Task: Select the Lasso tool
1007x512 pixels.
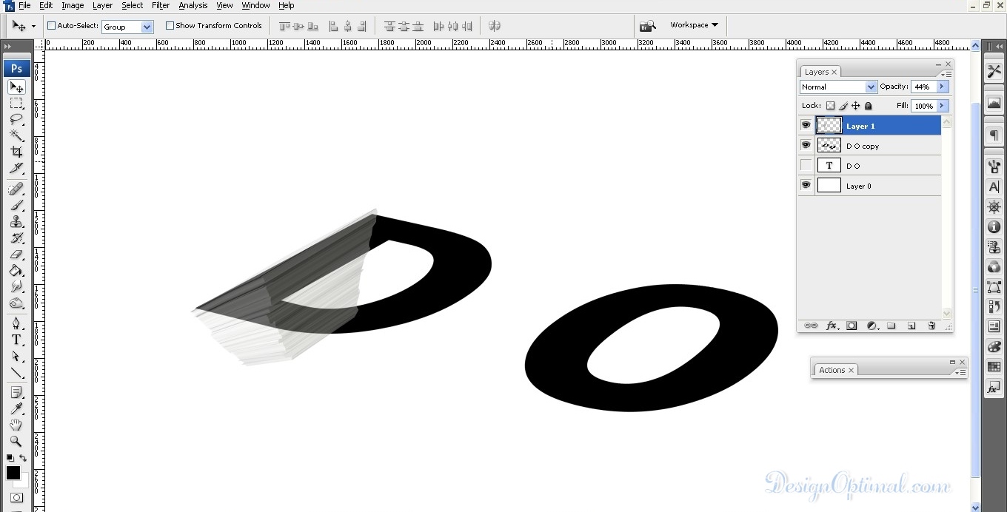Action: point(16,119)
